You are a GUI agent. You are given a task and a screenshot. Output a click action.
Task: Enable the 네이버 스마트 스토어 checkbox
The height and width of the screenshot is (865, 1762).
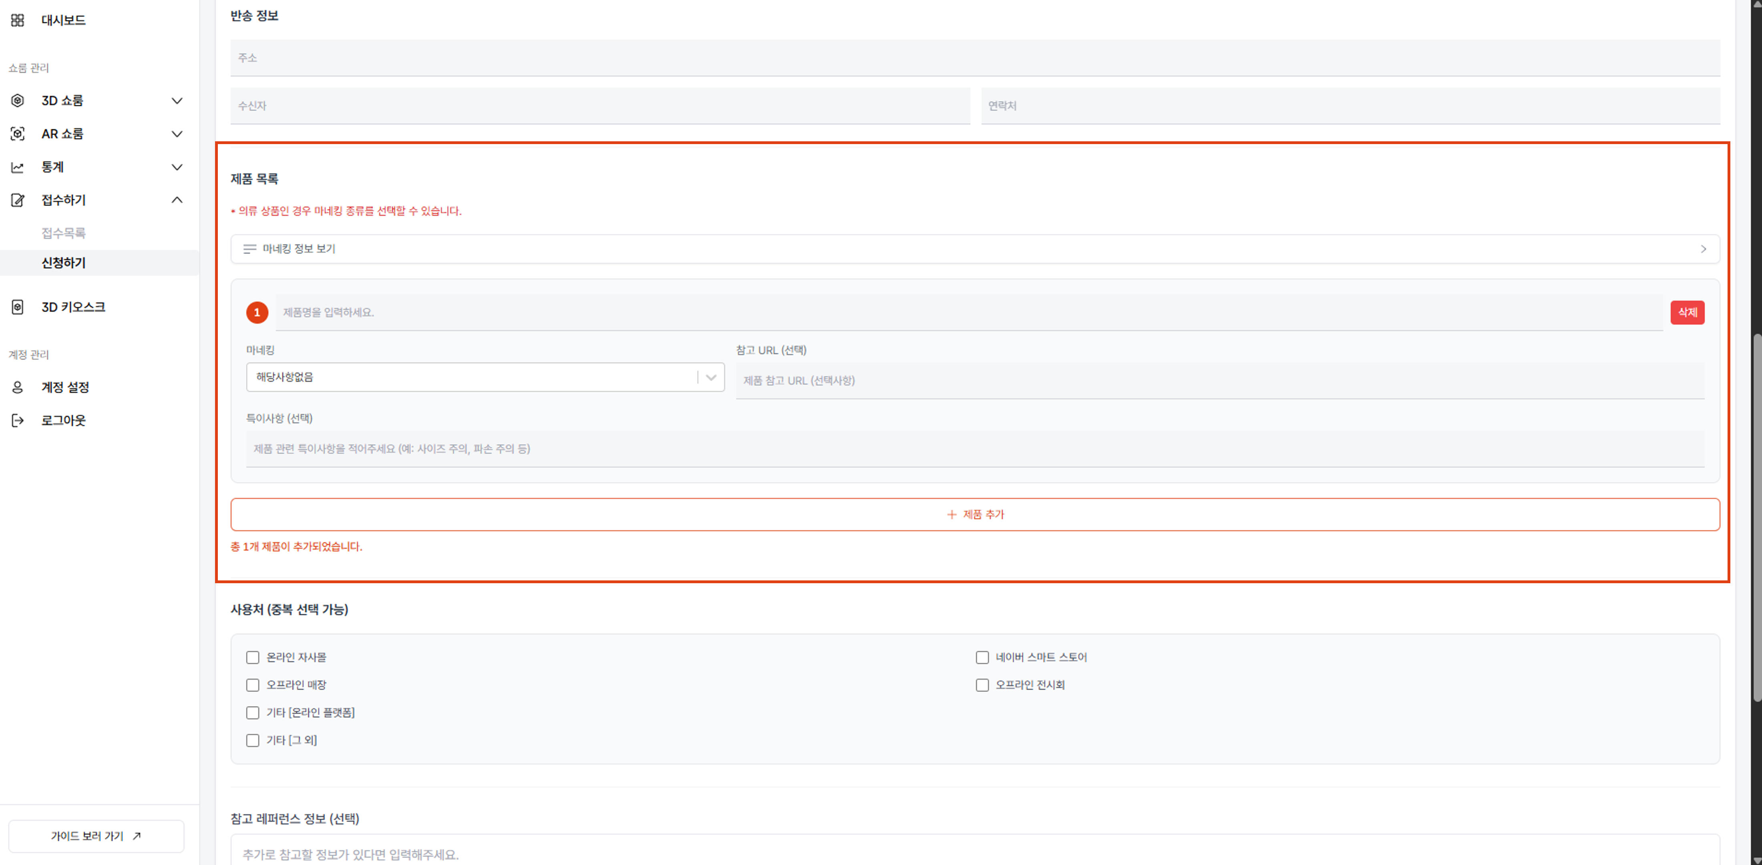(982, 657)
